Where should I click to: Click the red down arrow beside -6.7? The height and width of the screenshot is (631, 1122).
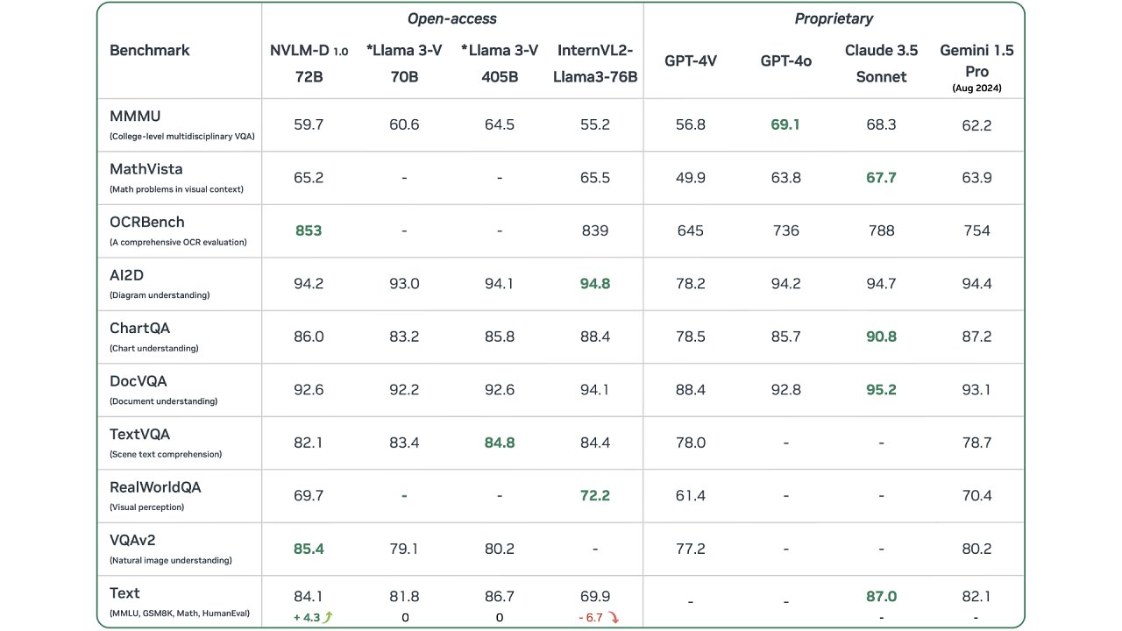coord(614,617)
